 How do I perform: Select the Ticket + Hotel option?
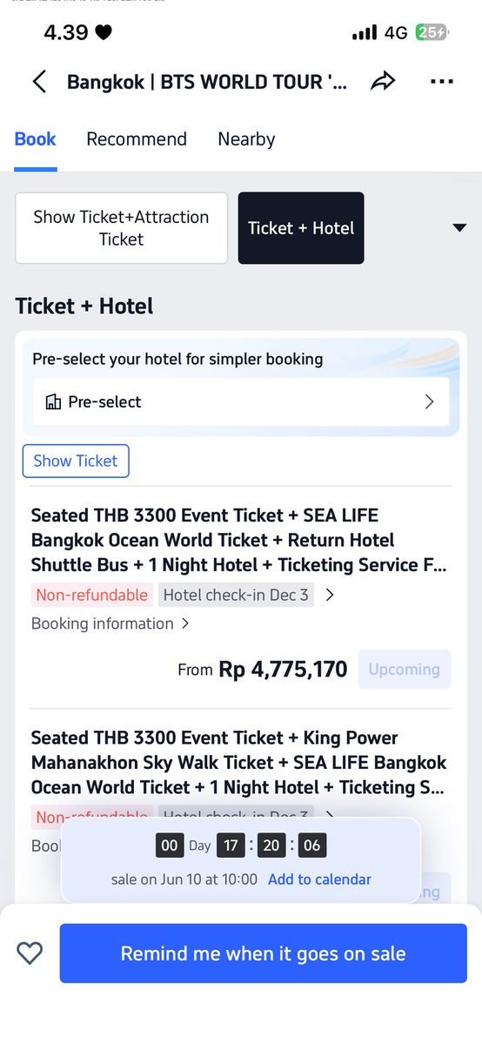pos(301,228)
